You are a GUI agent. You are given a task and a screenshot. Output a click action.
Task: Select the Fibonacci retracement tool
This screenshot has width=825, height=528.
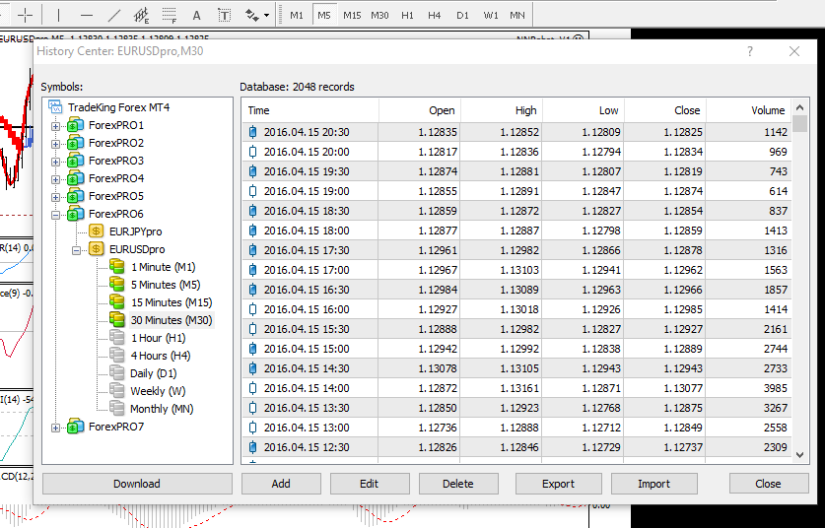point(169,15)
